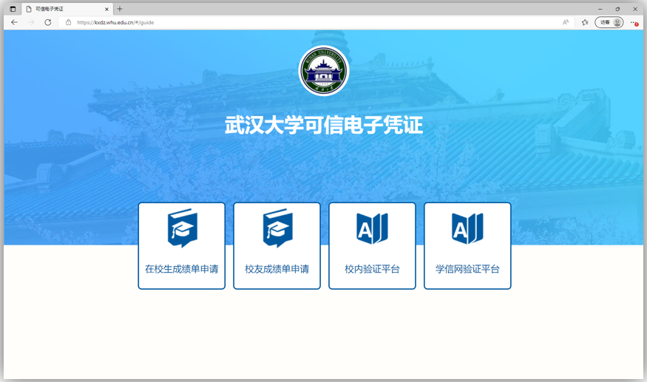Click the read aloud icon in address bar

(566, 22)
